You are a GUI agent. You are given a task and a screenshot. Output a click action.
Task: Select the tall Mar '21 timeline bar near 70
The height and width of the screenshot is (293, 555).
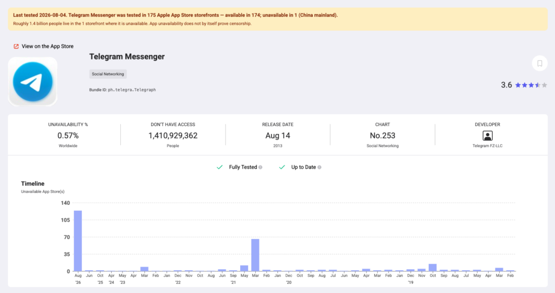coord(255,255)
